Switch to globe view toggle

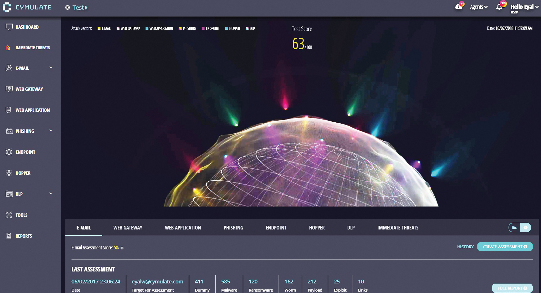point(526,228)
